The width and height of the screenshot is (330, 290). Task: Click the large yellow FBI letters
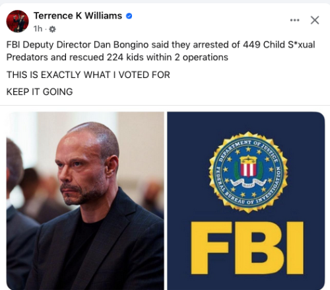point(247,248)
